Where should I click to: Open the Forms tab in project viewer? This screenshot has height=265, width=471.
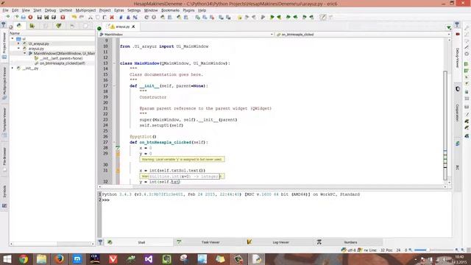(32, 26)
